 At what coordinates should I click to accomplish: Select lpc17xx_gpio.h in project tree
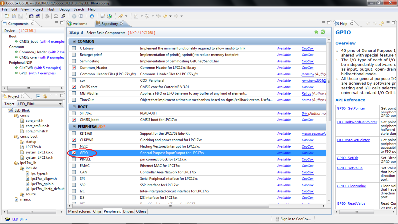coord(42,184)
